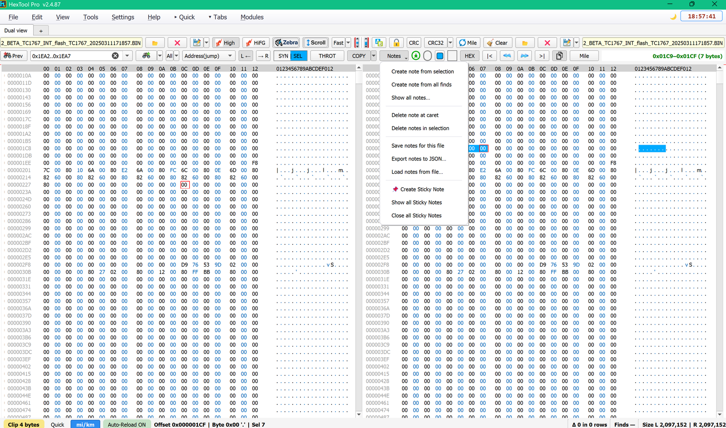Screen dimensions: 726x428
Task: Click the blue-arrow sync scroll icon
Action: click(x=357, y=43)
